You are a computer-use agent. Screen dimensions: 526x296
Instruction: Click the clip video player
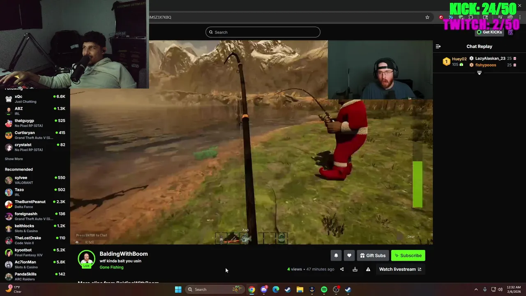click(251, 142)
